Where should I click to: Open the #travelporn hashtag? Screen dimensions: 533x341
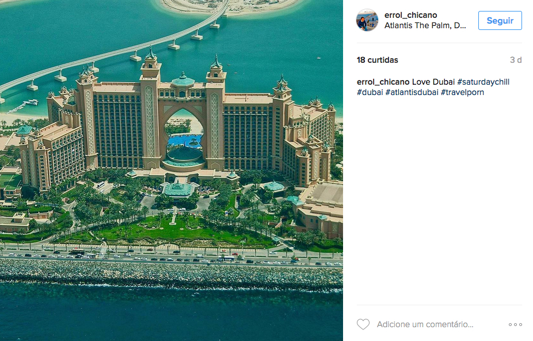(x=462, y=92)
